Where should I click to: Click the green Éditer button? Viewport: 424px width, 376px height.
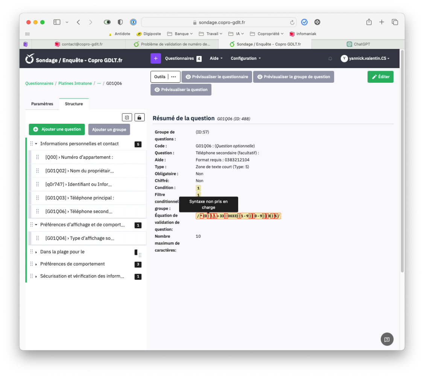[380, 77]
